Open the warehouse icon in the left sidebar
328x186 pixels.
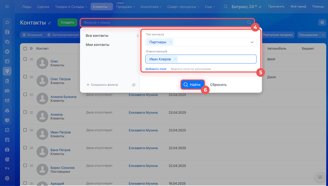pyautogui.click(x=7, y=150)
